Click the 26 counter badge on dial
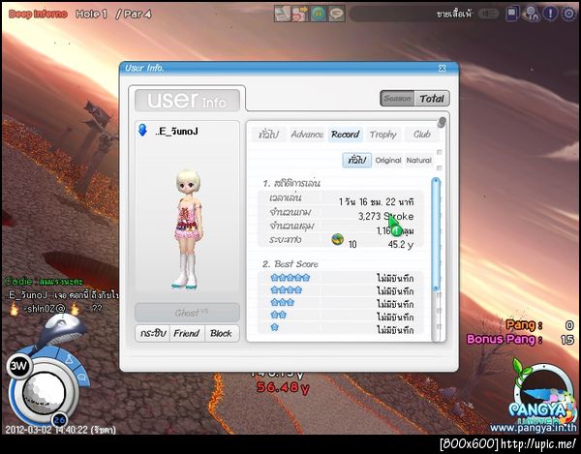 click(59, 420)
